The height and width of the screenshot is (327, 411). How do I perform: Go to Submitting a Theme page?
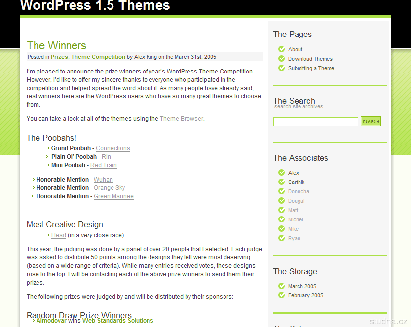[x=311, y=68]
